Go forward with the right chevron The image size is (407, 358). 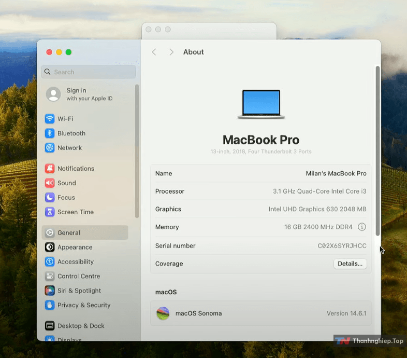(171, 52)
